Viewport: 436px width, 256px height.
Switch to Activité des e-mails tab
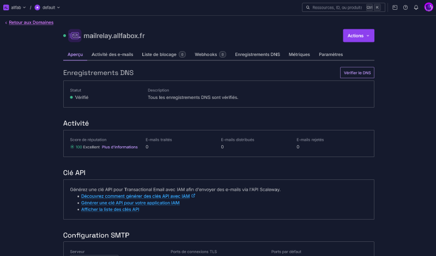pos(112,54)
